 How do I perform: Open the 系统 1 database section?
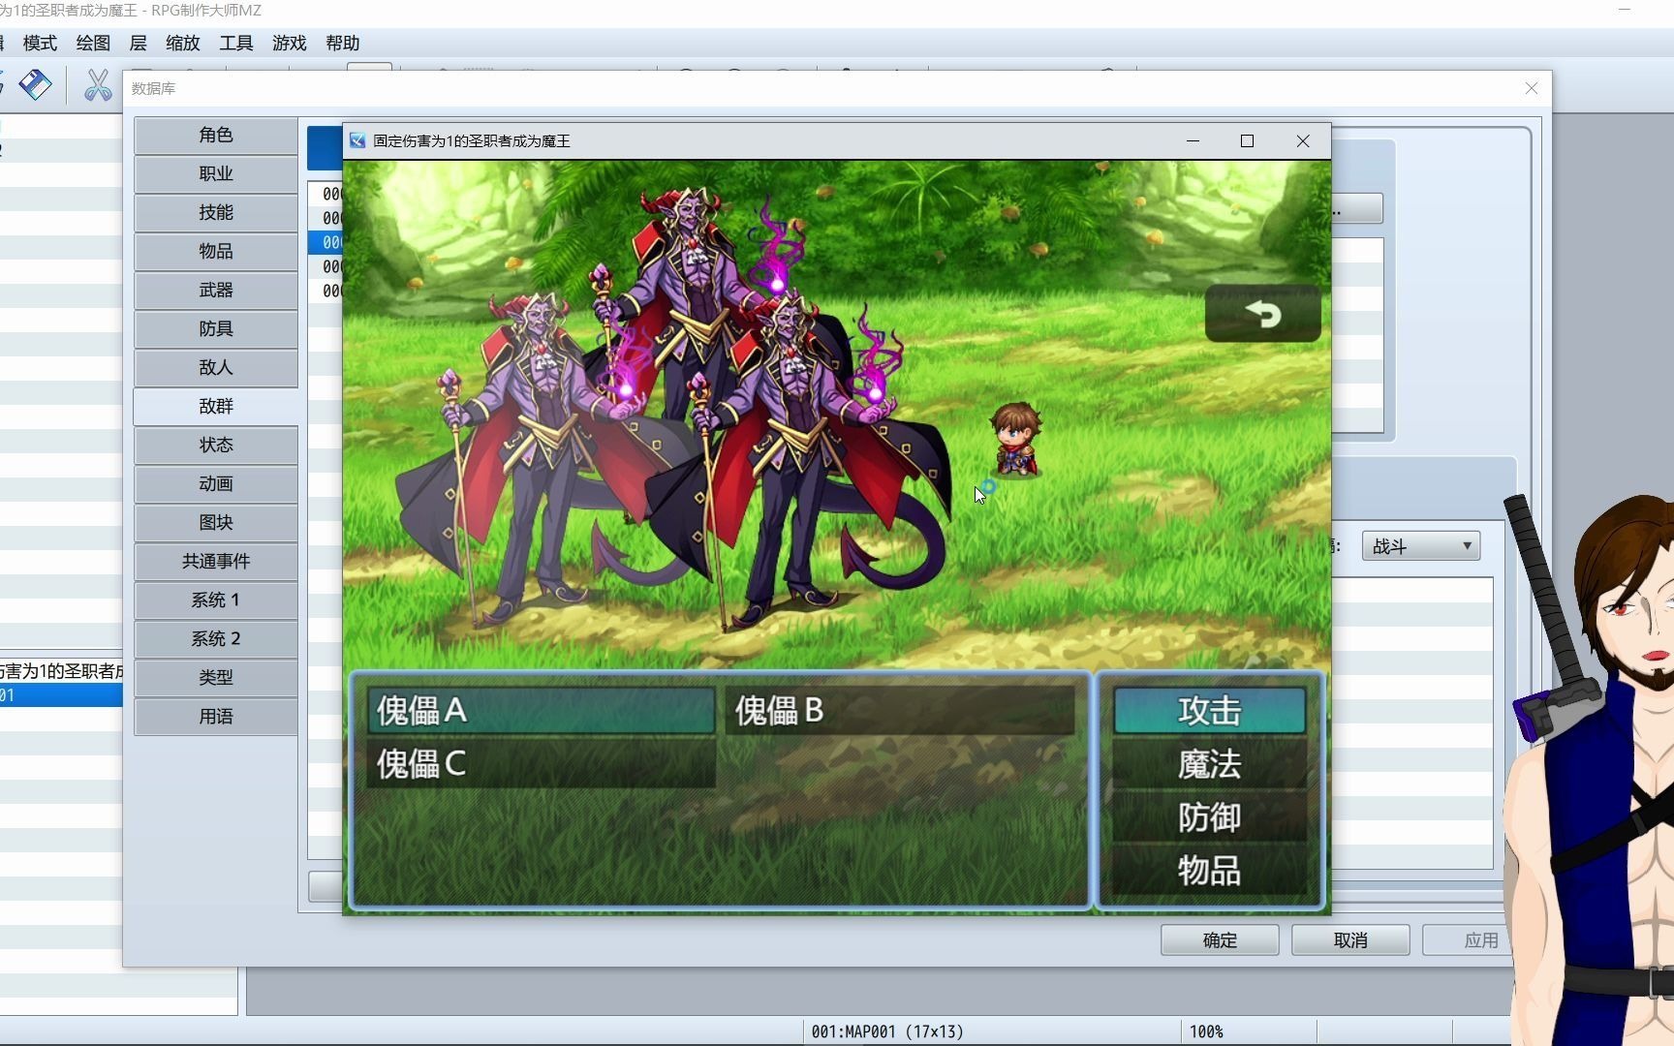pyautogui.click(x=215, y=600)
